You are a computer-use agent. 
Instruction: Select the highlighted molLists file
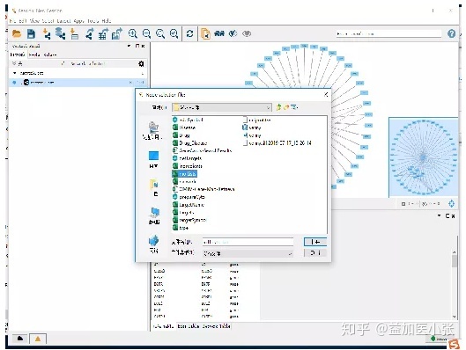pos(184,174)
